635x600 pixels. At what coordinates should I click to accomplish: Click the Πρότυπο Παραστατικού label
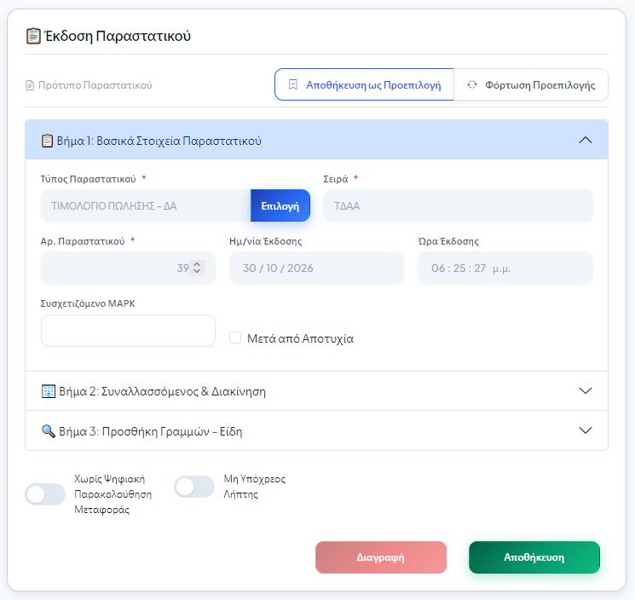[95, 85]
